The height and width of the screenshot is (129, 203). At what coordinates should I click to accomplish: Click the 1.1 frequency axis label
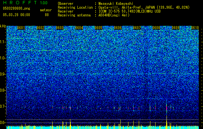tap(3, 42)
